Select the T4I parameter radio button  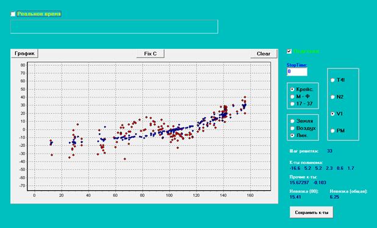(332, 80)
